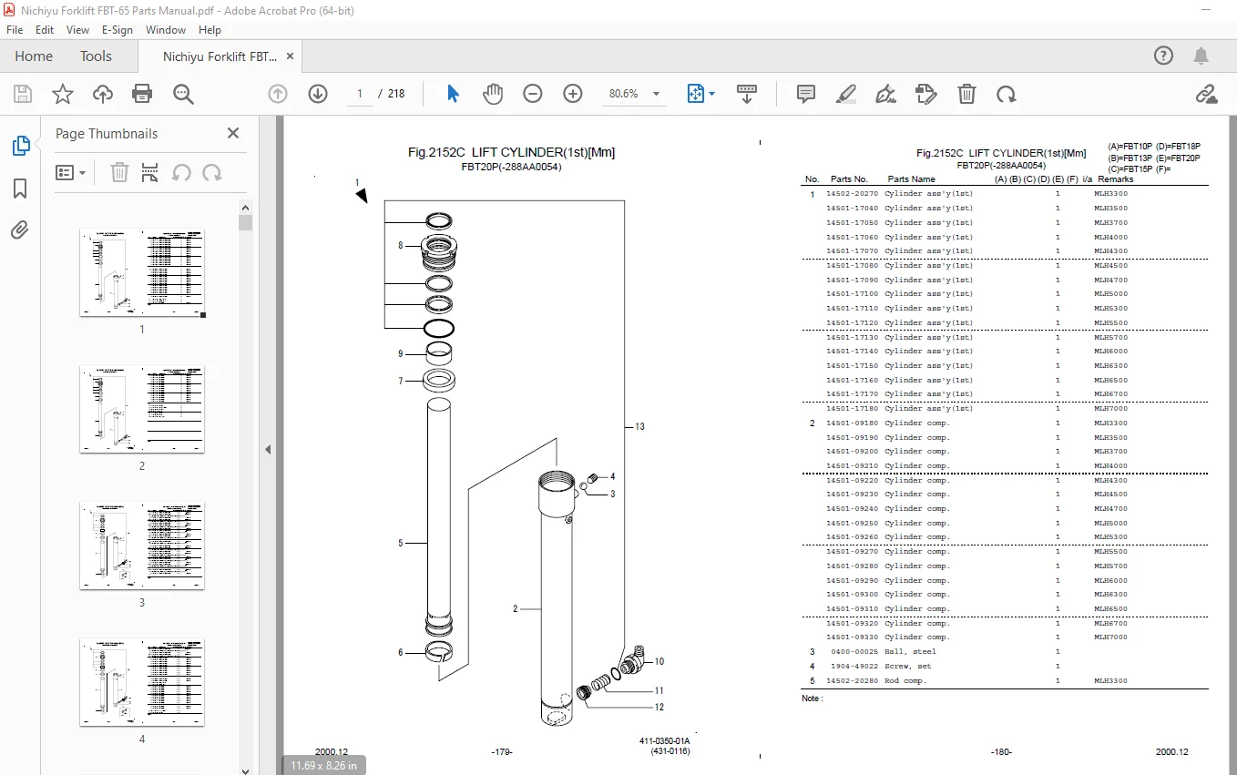Click part number 14501-09180
The width and height of the screenshot is (1237, 775).
click(852, 423)
